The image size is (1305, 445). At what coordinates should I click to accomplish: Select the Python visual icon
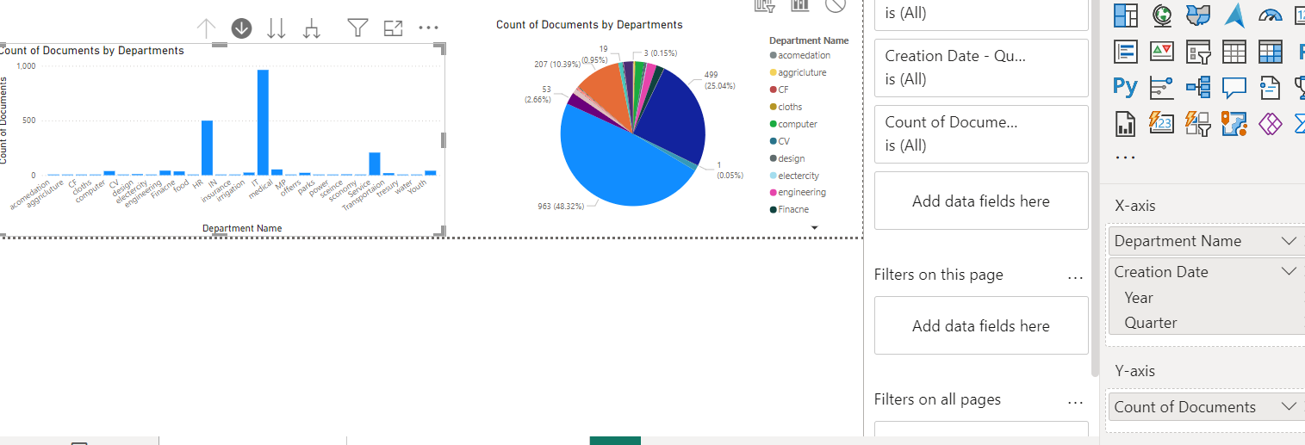1125,87
